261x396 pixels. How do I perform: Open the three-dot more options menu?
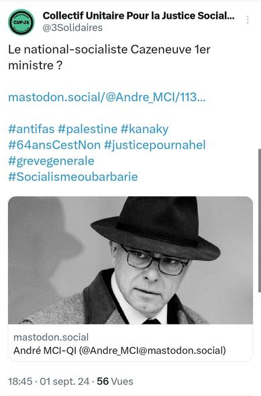coord(248,19)
